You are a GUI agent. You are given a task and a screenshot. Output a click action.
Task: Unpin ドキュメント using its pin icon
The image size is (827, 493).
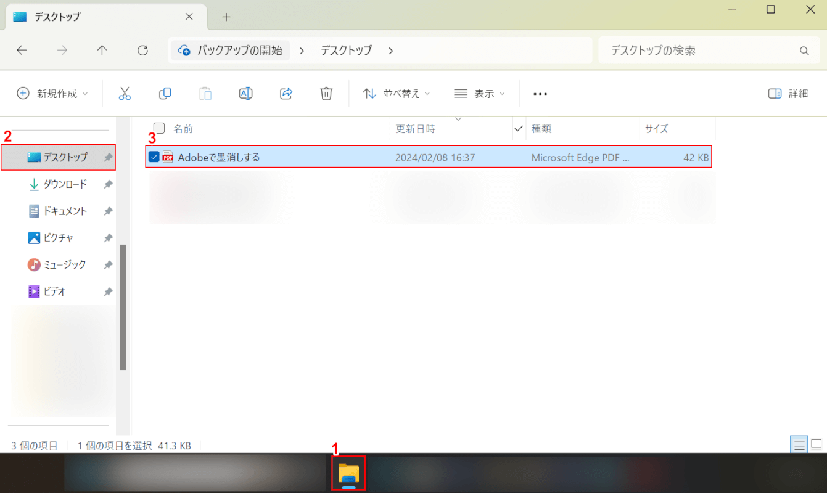(x=108, y=211)
